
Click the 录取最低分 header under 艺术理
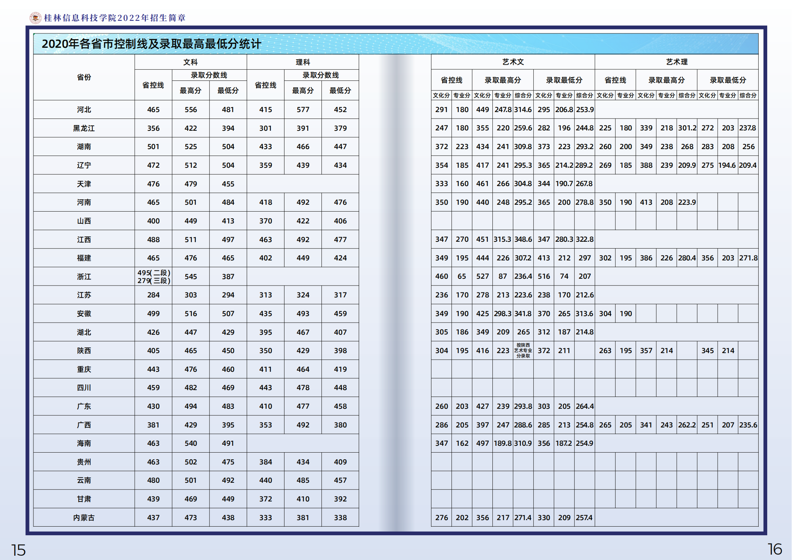click(x=728, y=80)
